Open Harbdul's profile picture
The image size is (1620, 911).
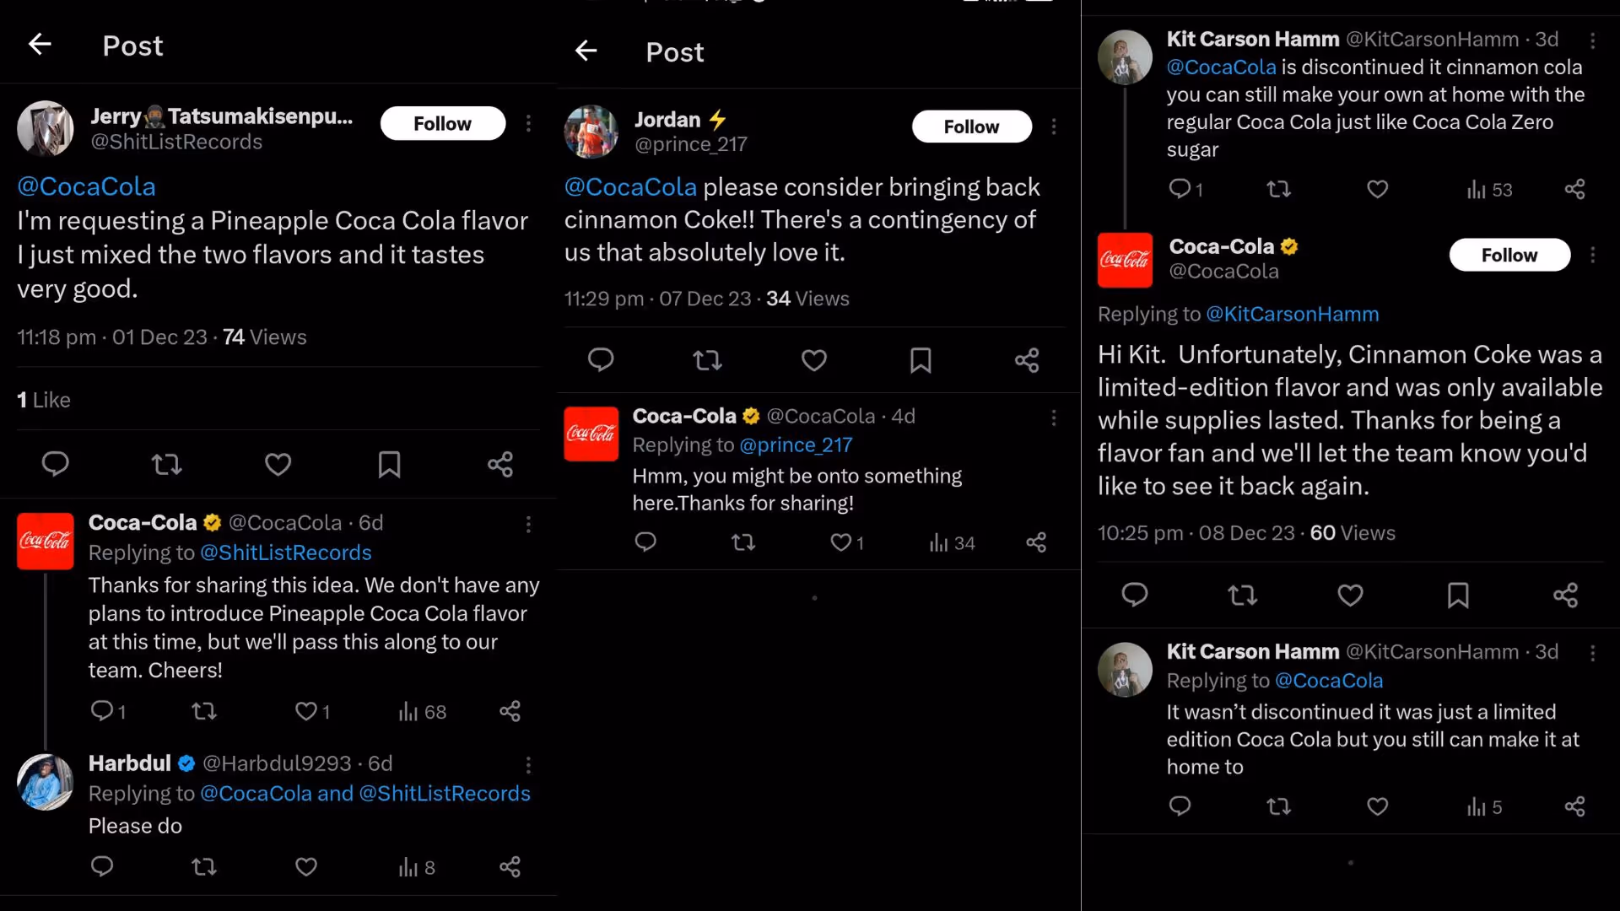click(46, 782)
